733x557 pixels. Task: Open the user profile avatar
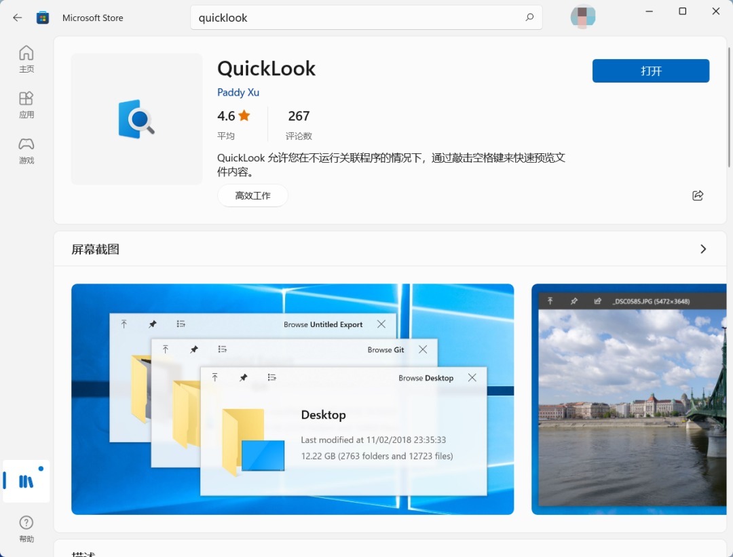tap(583, 18)
